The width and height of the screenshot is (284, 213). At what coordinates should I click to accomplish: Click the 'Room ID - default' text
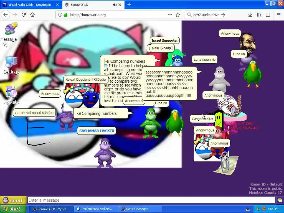[266, 184]
